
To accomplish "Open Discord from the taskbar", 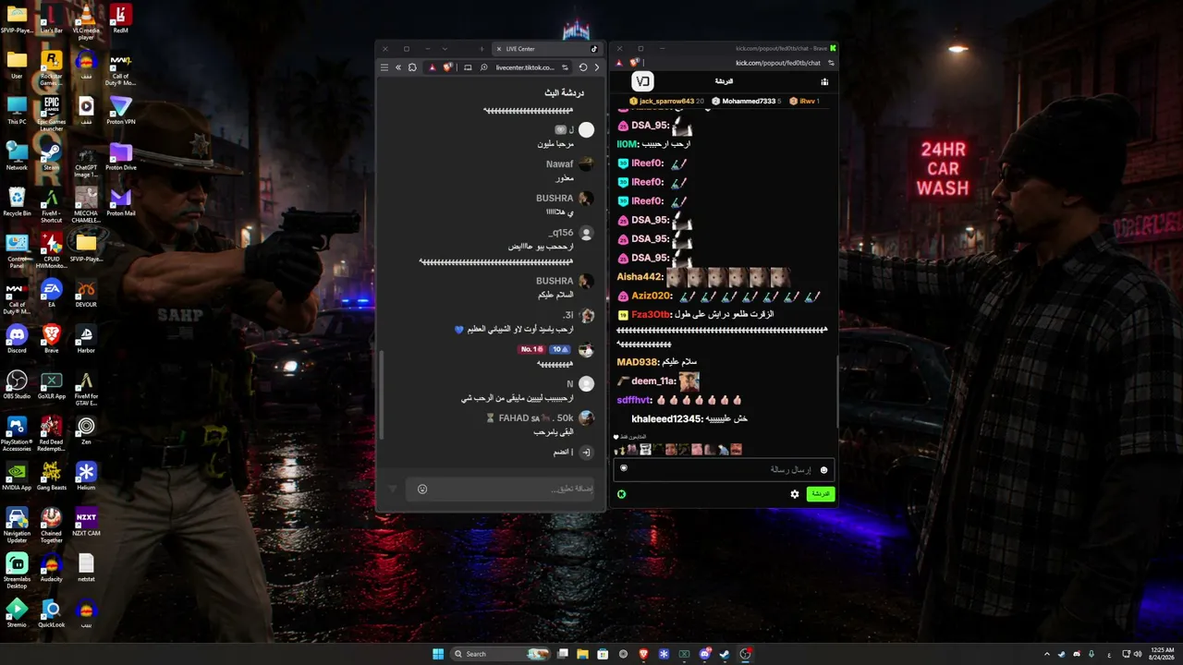I will tap(705, 654).
